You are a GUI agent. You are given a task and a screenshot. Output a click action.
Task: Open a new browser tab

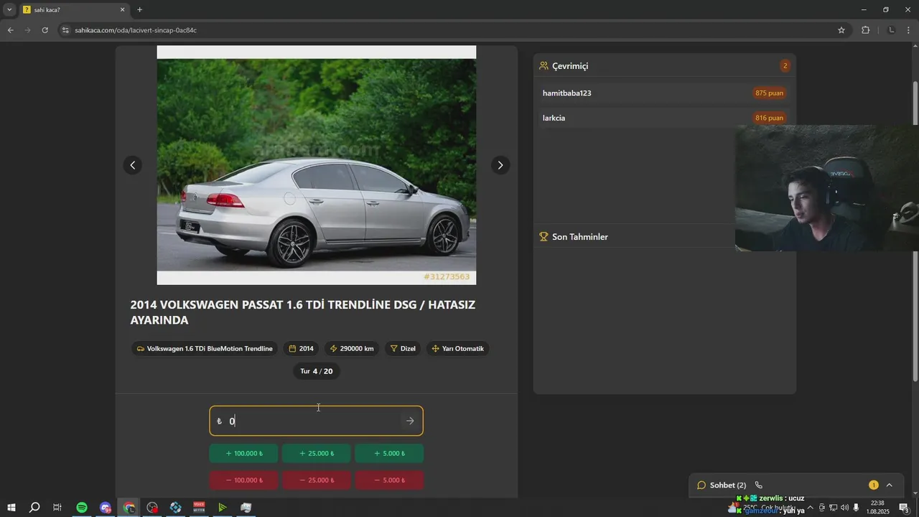click(139, 10)
